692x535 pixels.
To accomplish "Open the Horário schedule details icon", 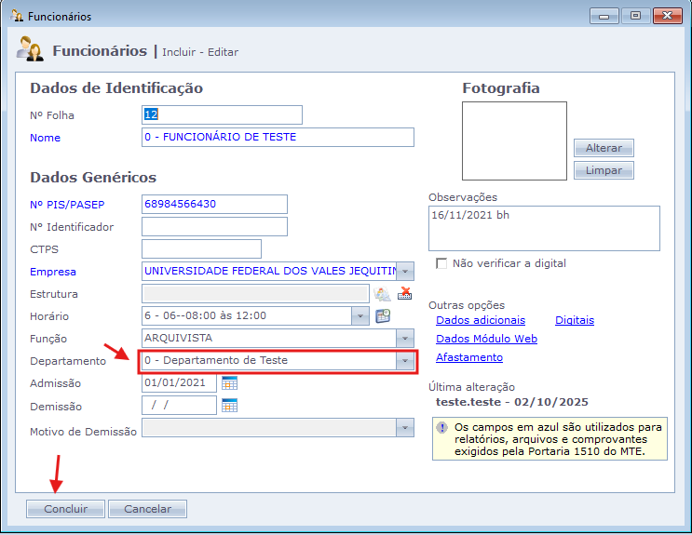I will [383, 316].
